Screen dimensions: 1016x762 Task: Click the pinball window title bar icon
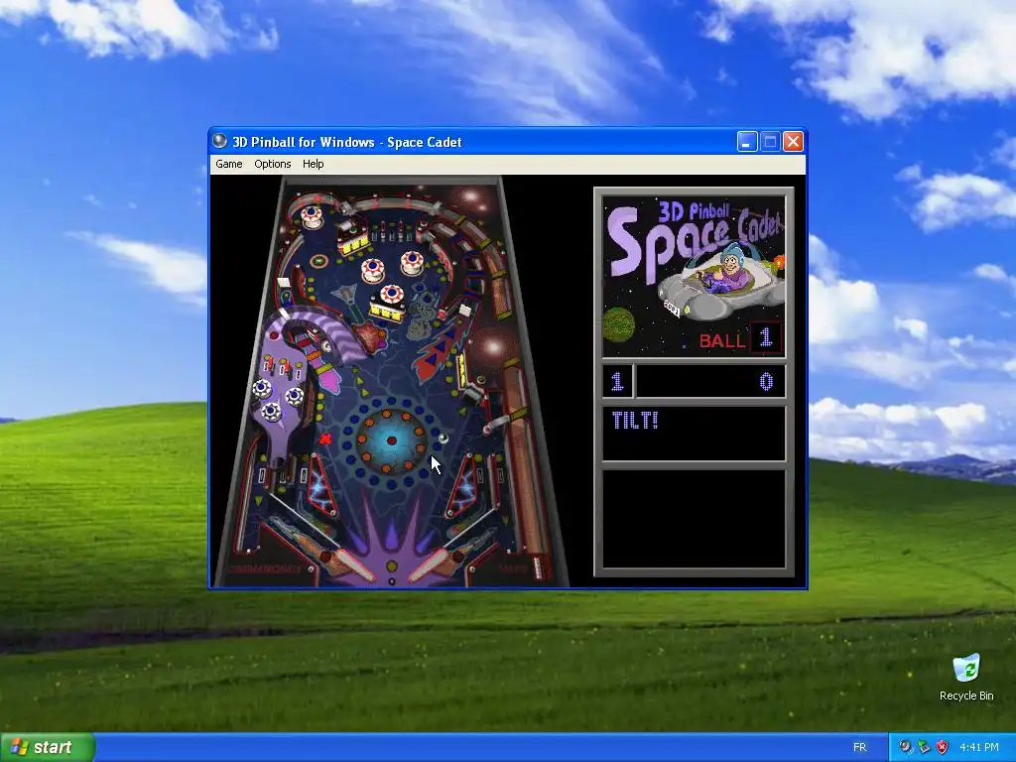(220, 141)
